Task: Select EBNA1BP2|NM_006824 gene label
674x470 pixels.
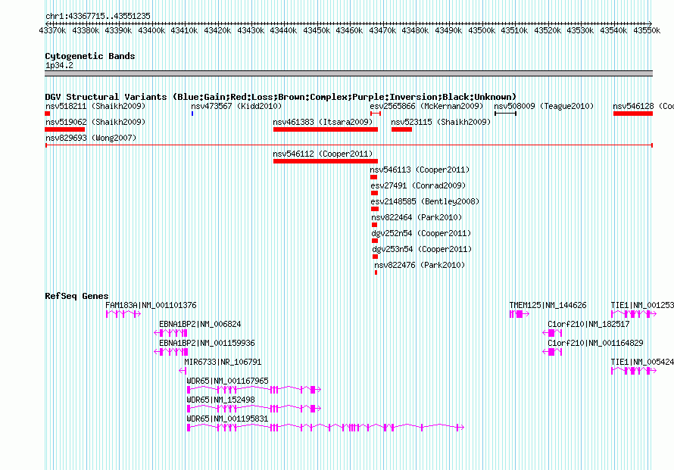Action: point(200,324)
